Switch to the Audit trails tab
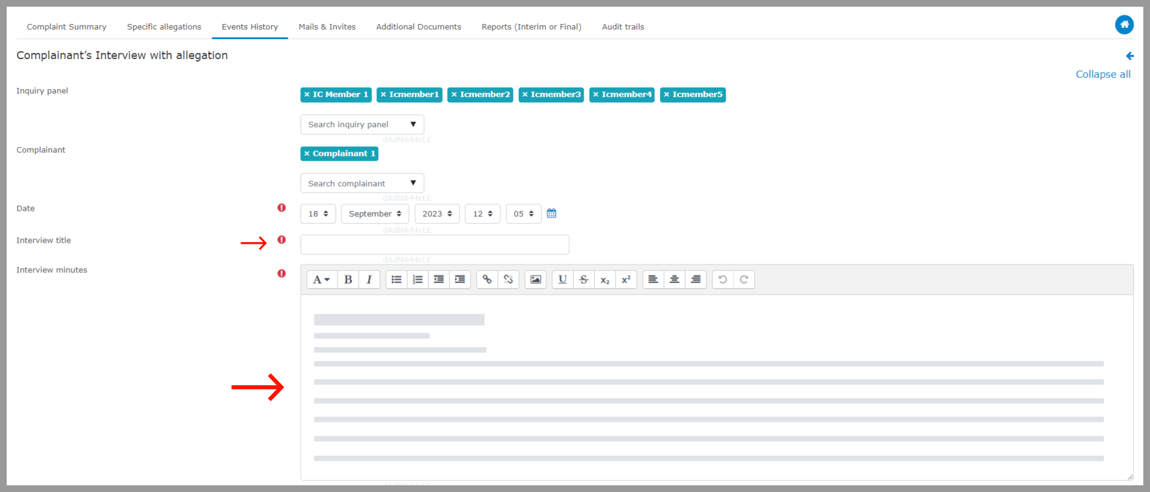1150x492 pixels. [x=622, y=27]
